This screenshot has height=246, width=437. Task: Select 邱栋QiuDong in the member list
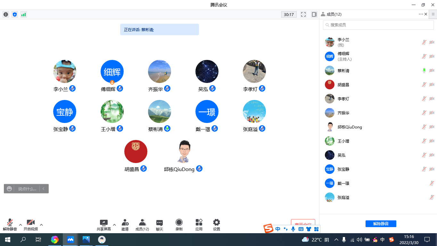[x=378, y=127]
